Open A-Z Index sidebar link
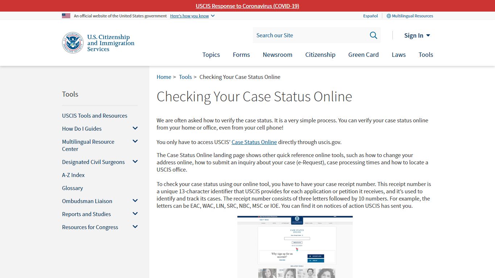The image size is (495, 278). point(73,175)
